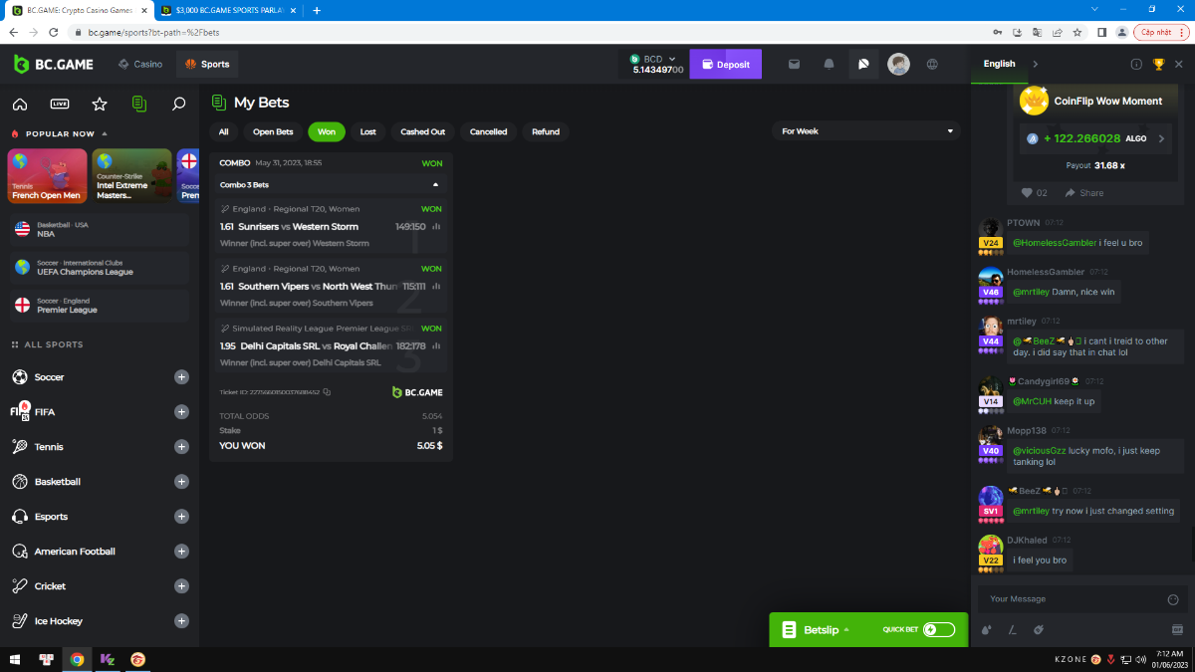Copy the Ticket ID using copy icon

coord(327,392)
